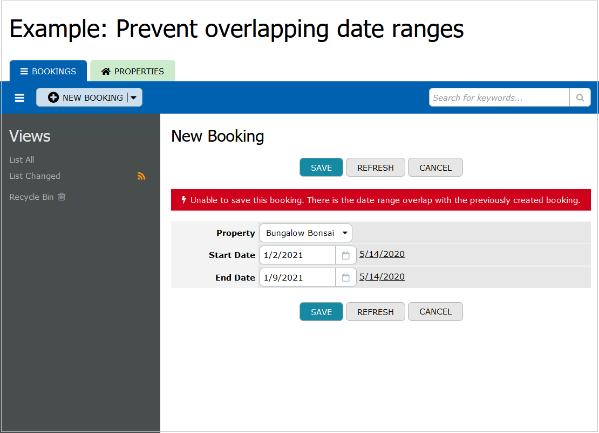Select the List All view
599x433 pixels.
click(21, 159)
